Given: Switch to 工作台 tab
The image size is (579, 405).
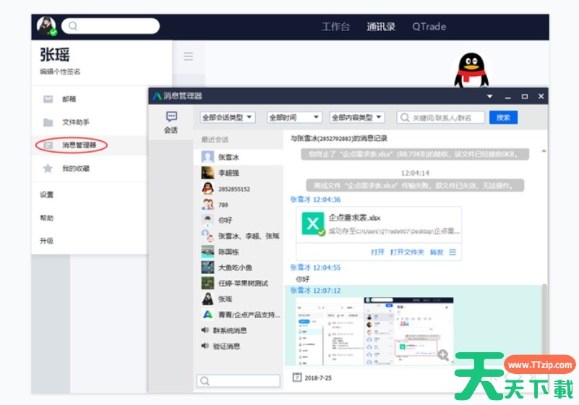Looking at the screenshot, I should (335, 27).
